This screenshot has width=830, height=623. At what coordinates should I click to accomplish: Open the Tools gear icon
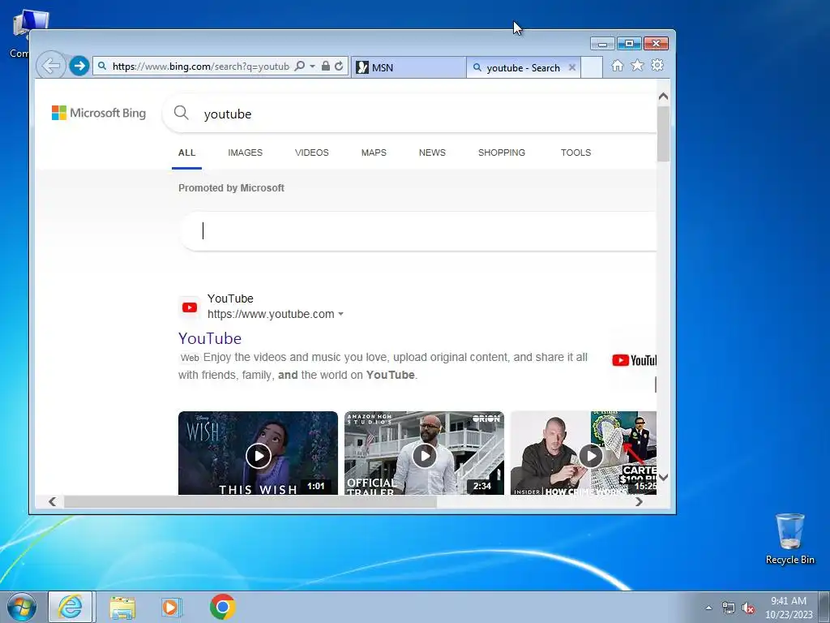[x=657, y=65]
